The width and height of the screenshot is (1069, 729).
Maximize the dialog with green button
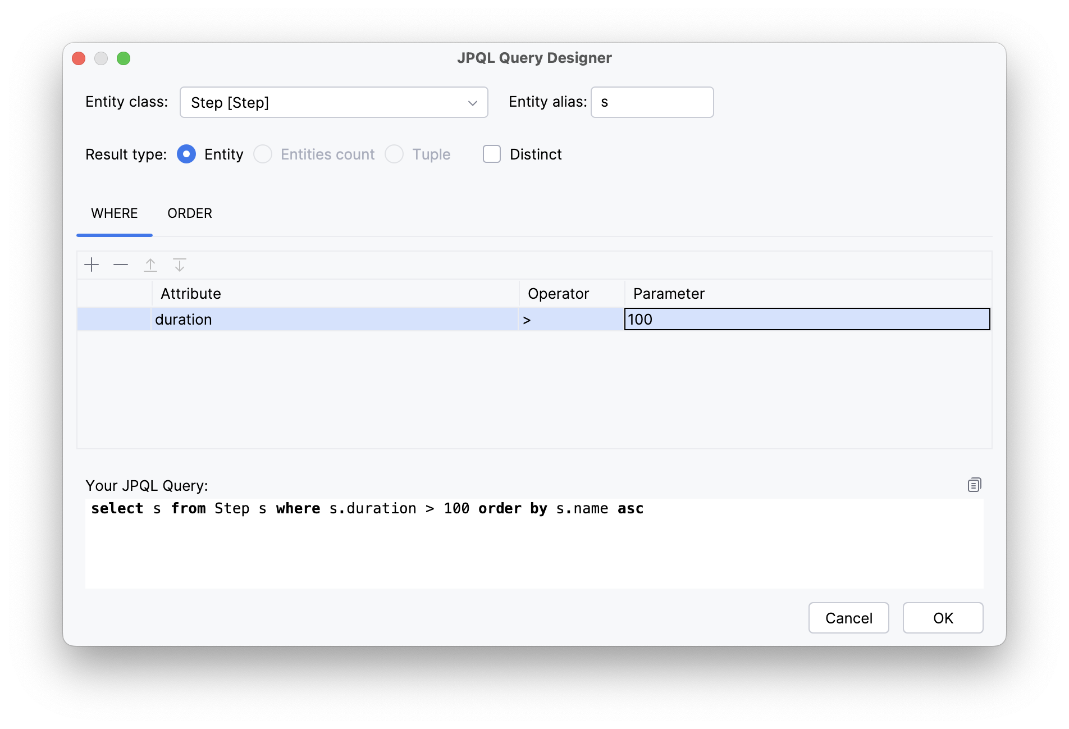(x=124, y=58)
